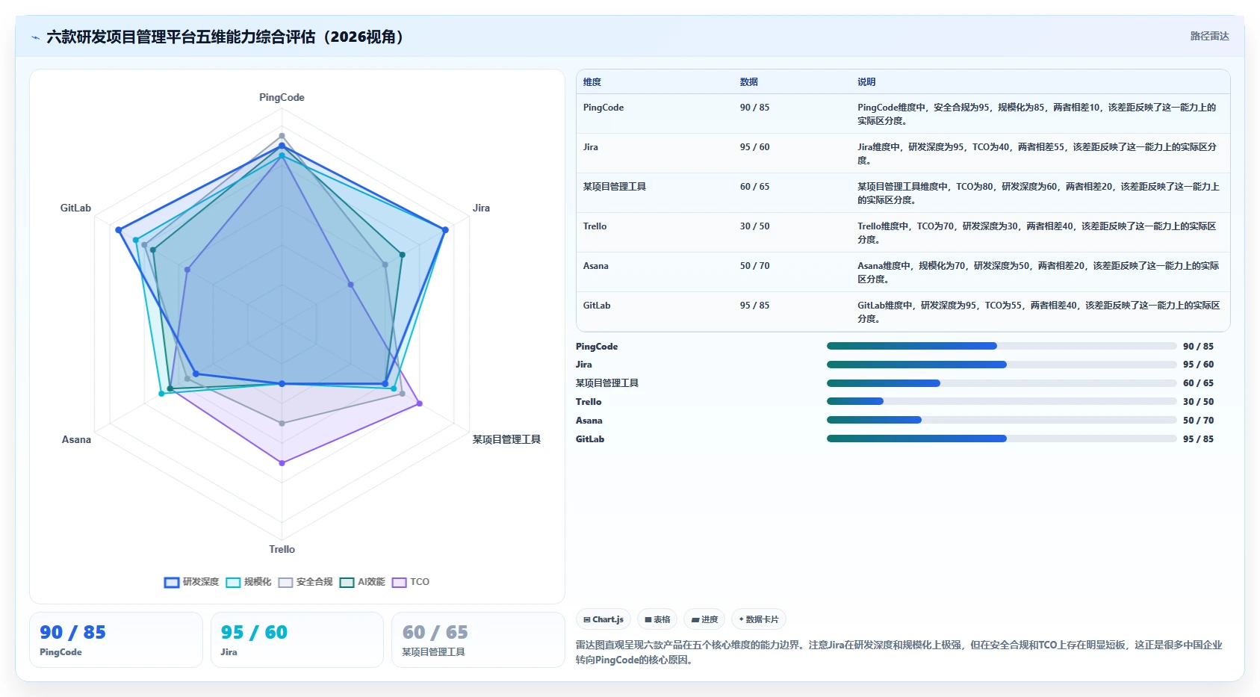Select the Asana axis label on radar
This screenshot has width=1260, height=697.
(76, 440)
